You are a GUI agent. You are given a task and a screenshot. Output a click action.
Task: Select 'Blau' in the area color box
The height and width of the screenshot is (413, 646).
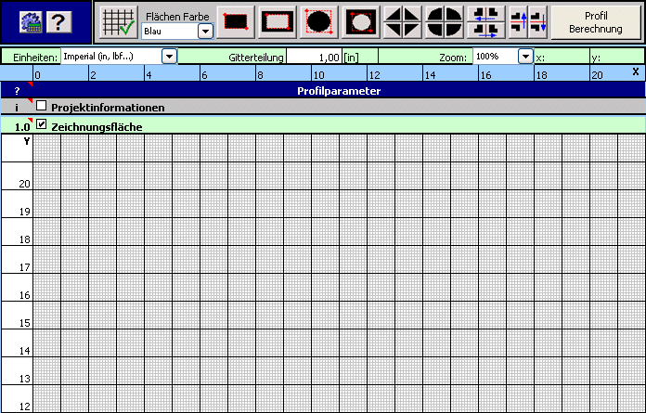pos(170,32)
